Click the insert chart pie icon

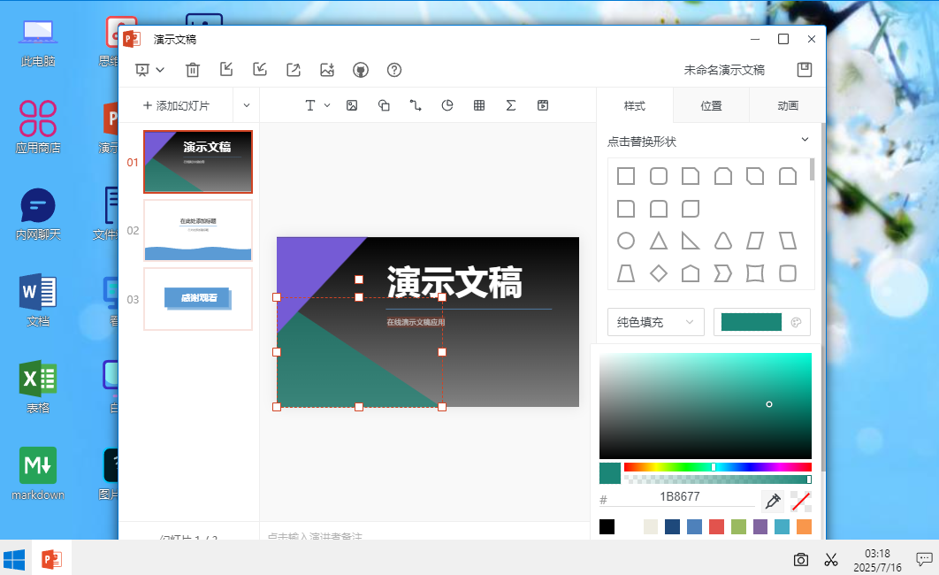coord(447,105)
